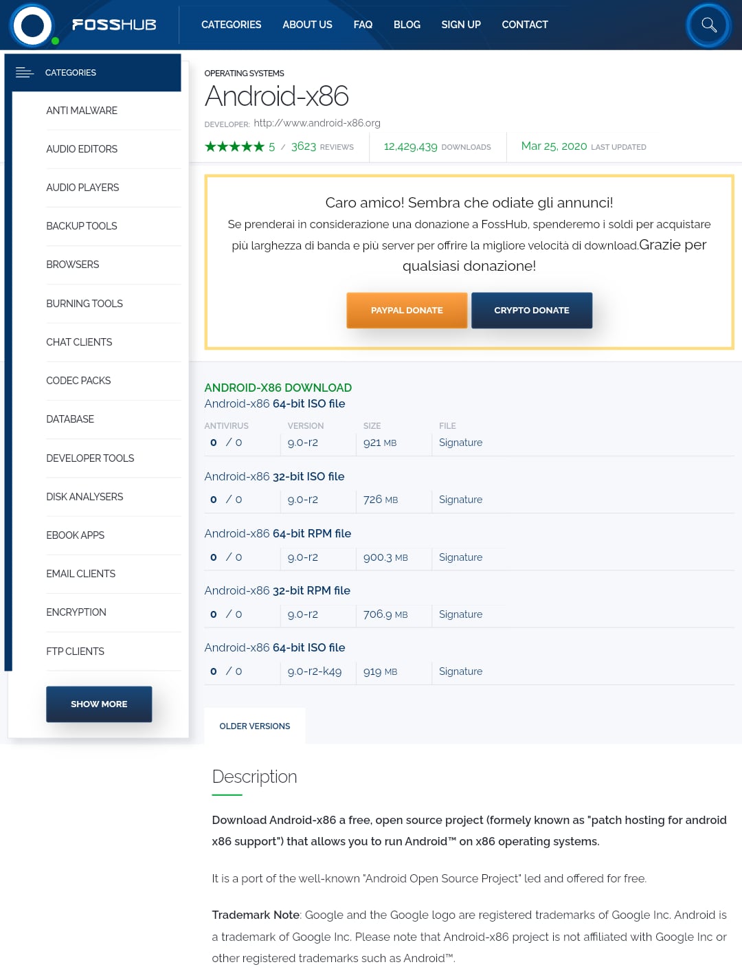Open Signature for 726 MB file
The image size is (742, 969).
[x=460, y=500]
